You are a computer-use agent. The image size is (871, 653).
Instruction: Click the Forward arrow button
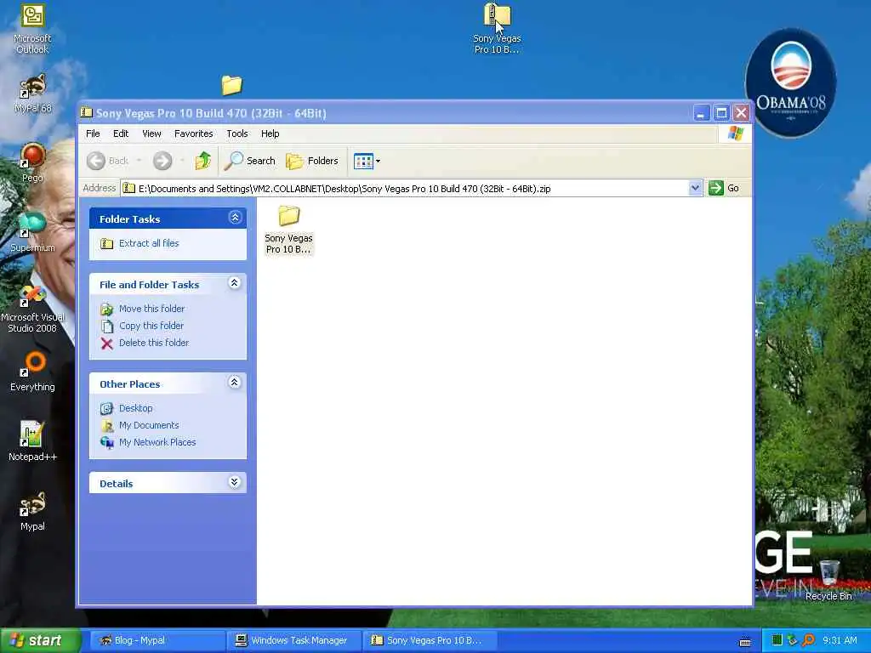(x=162, y=161)
